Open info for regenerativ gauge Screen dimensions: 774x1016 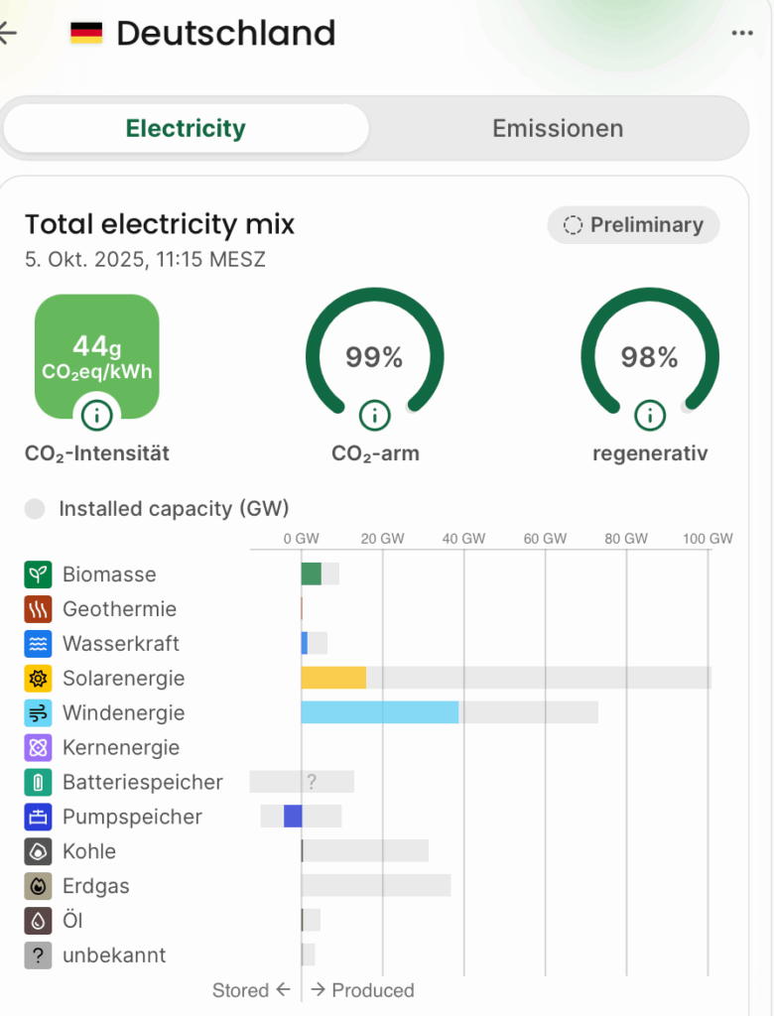pos(650,415)
